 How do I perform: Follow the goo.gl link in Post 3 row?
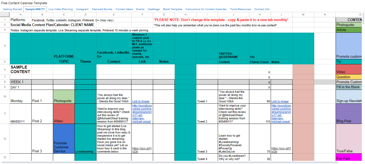click(142, 150)
